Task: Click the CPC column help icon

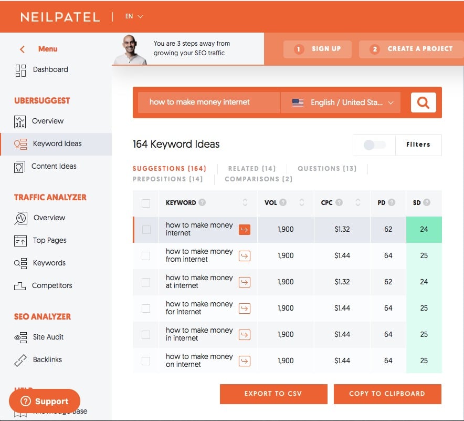Action: [339, 202]
